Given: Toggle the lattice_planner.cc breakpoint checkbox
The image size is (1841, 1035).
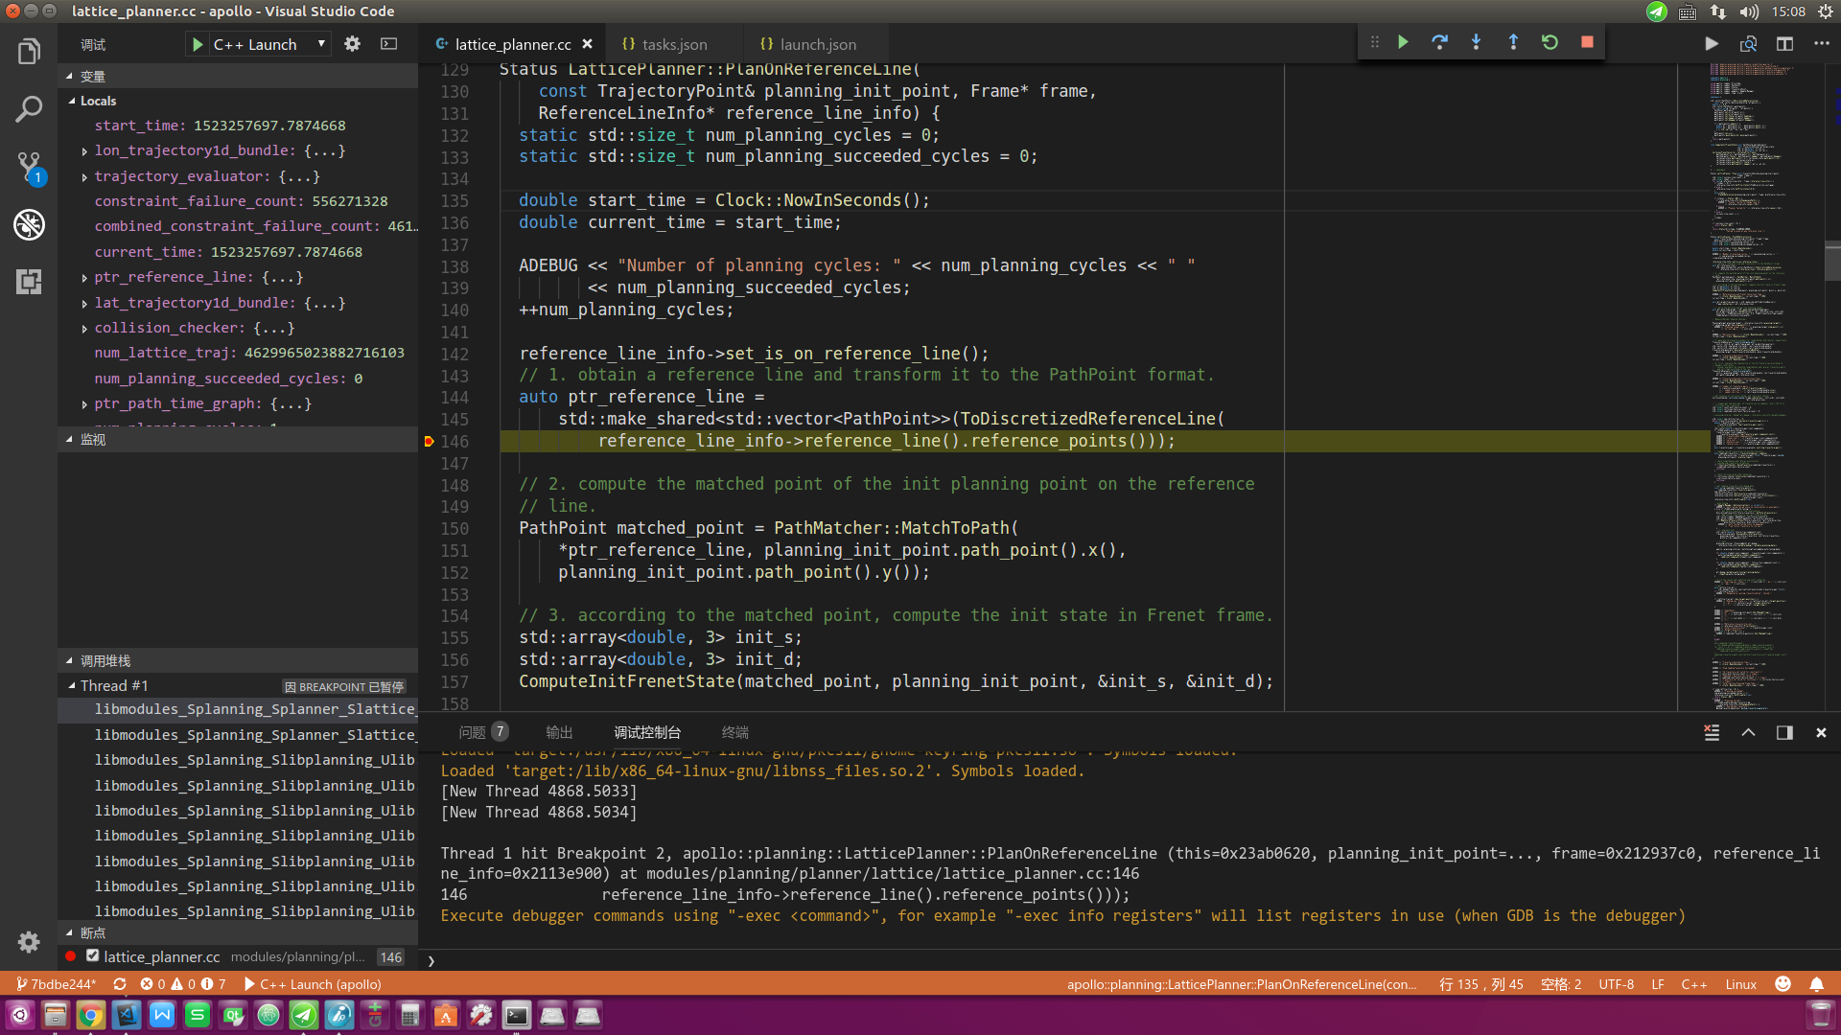Looking at the screenshot, I should [93, 955].
